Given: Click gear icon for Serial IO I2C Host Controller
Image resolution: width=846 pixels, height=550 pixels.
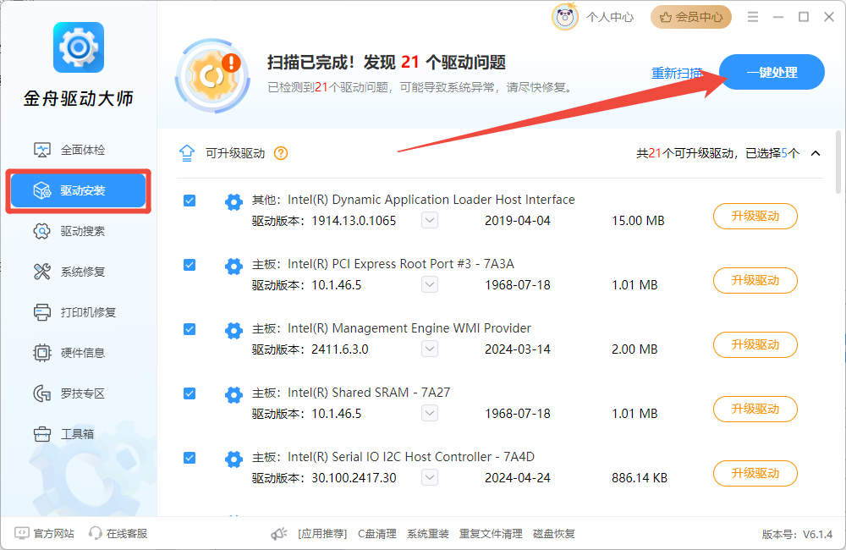Looking at the screenshot, I should pyautogui.click(x=233, y=459).
